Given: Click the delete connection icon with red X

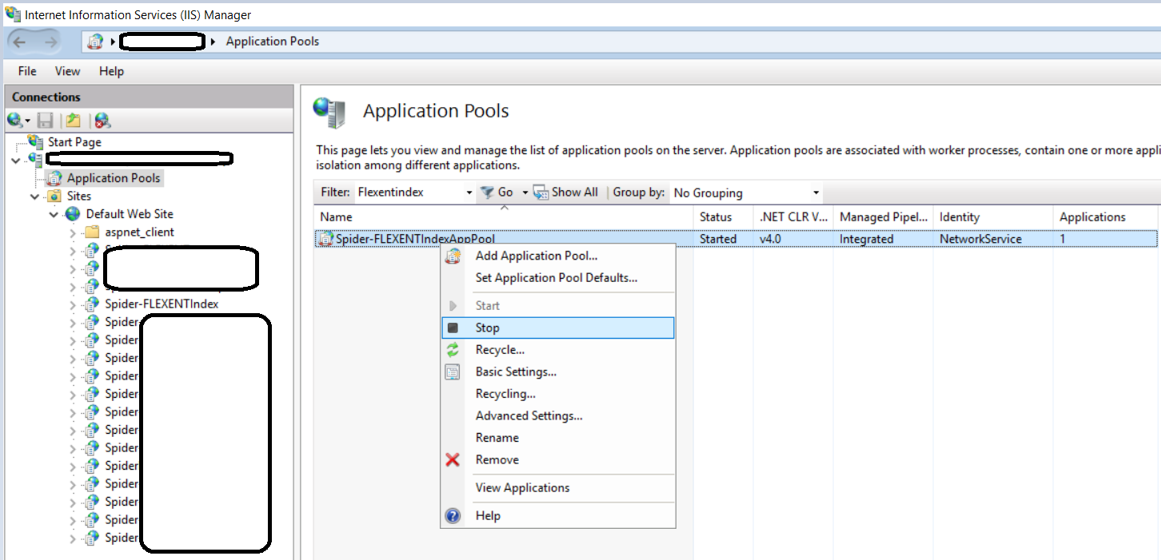Looking at the screenshot, I should point(102,121).
